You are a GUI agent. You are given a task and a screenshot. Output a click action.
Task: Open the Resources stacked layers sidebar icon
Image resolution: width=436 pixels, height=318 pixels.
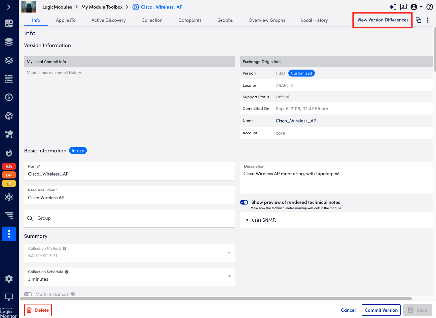9,60
